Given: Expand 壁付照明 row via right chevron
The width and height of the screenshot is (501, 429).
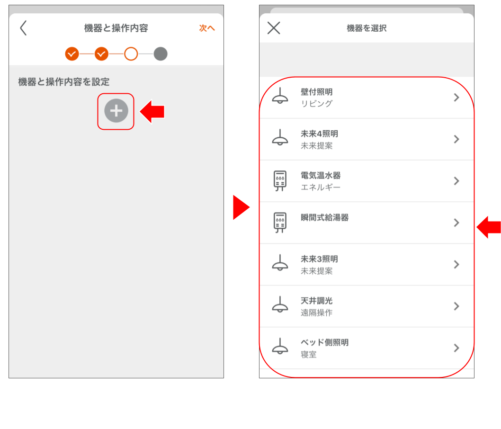Looking at the screenshot, I should [456, 98].
